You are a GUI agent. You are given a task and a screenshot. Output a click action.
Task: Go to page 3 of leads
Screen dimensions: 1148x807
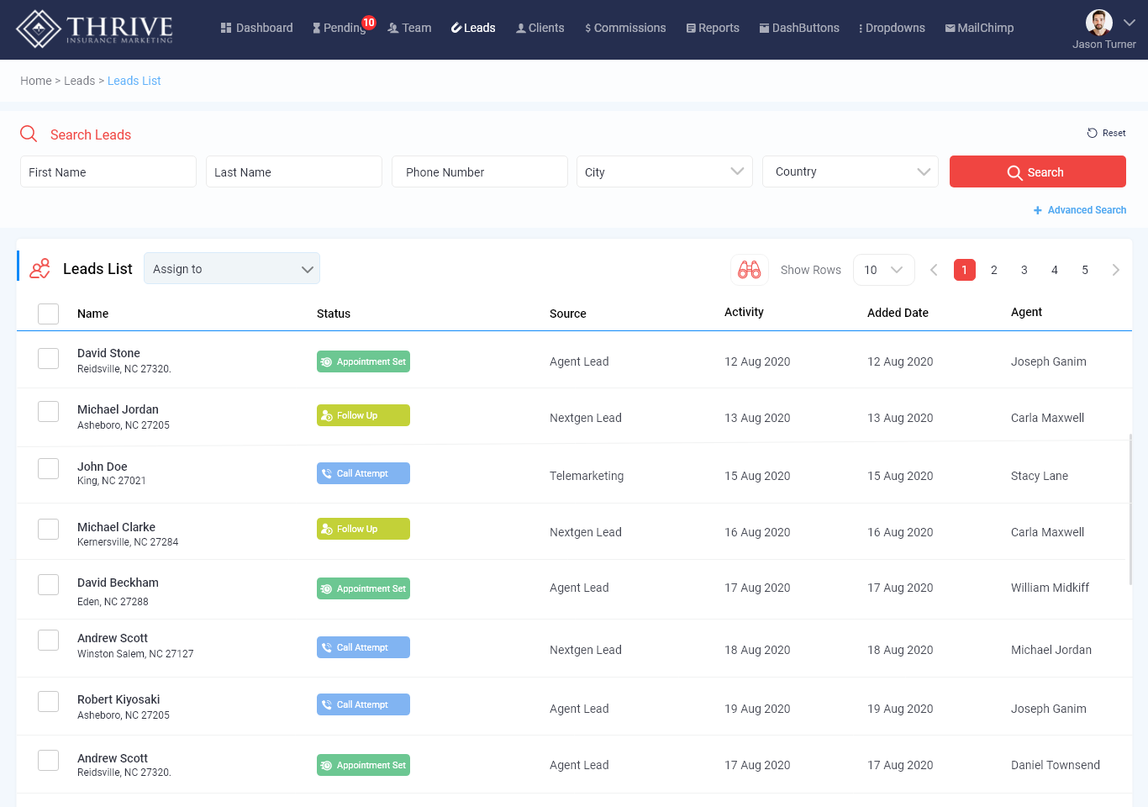click(x=1024, y=270)
